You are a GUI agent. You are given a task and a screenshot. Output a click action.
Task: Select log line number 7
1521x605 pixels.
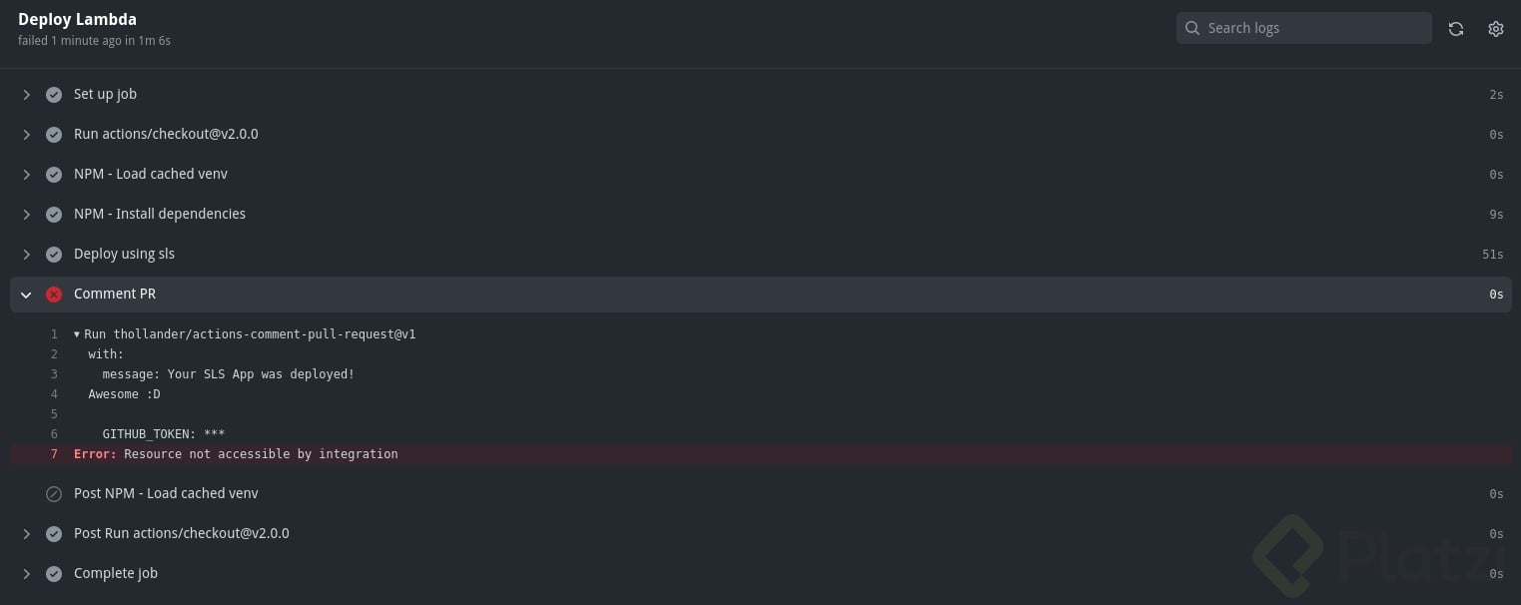coord(54,454)
